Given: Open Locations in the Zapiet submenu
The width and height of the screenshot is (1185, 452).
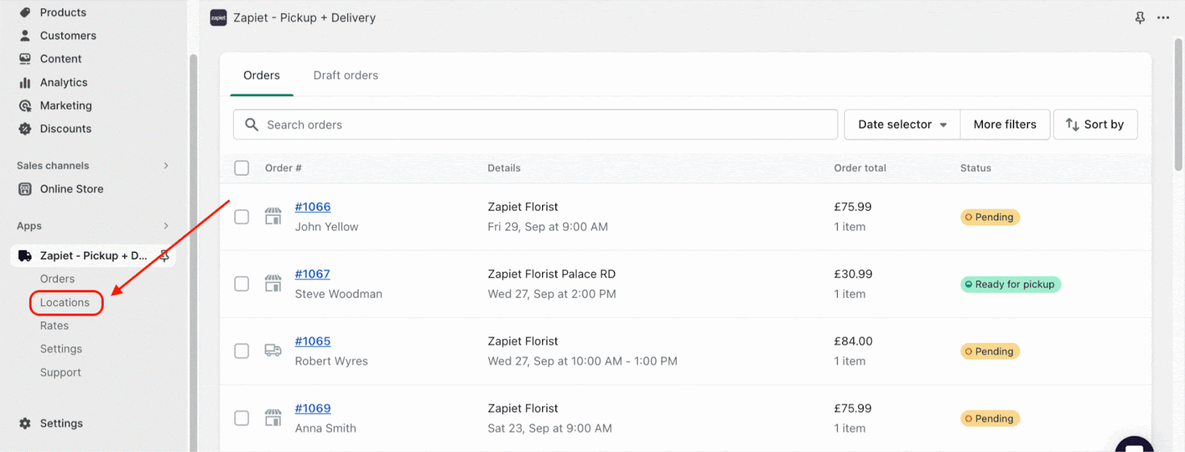Looking at the screenshot, I should pyautogui.click(x=65, y=302).
